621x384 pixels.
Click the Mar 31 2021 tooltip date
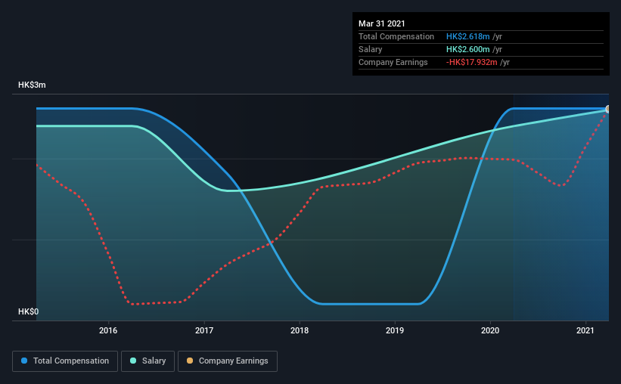click(x=382, y=23)
